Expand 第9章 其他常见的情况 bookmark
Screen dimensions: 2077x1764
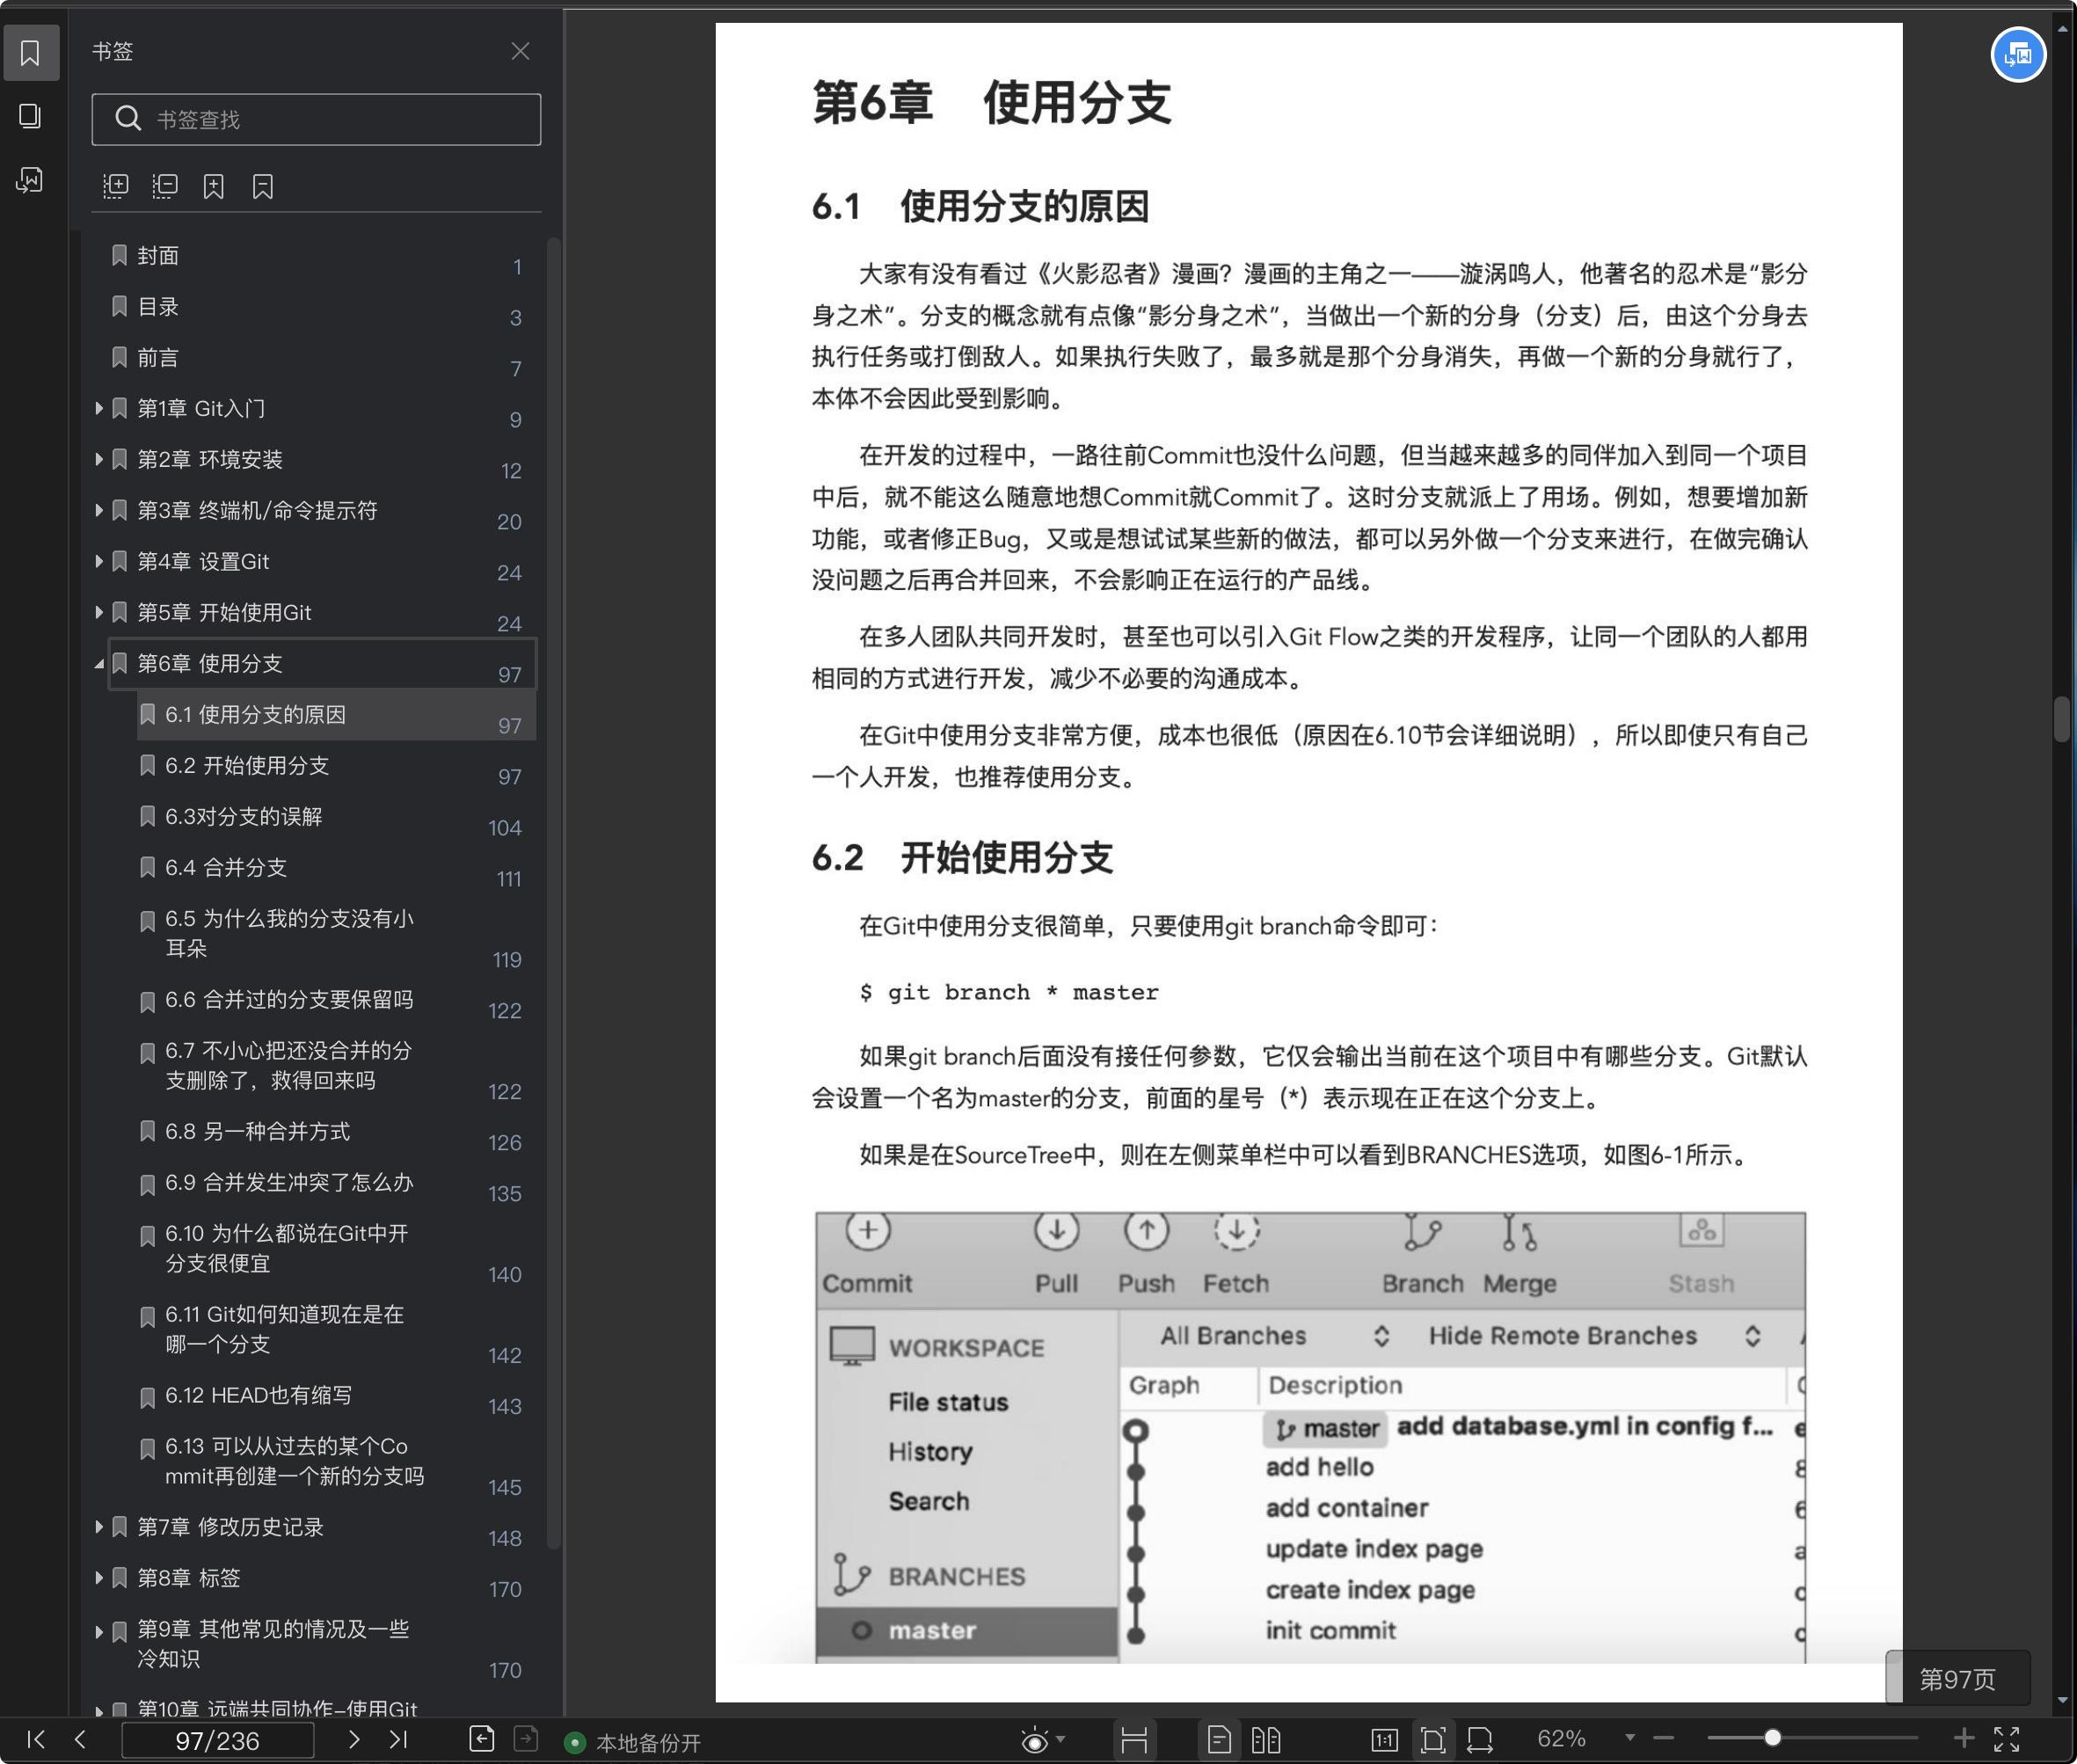tap(99, 1631)
